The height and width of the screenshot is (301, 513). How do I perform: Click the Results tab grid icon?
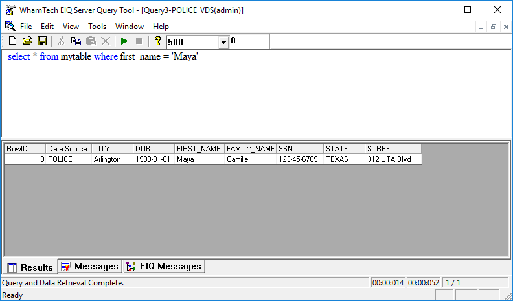pos(12,268)
